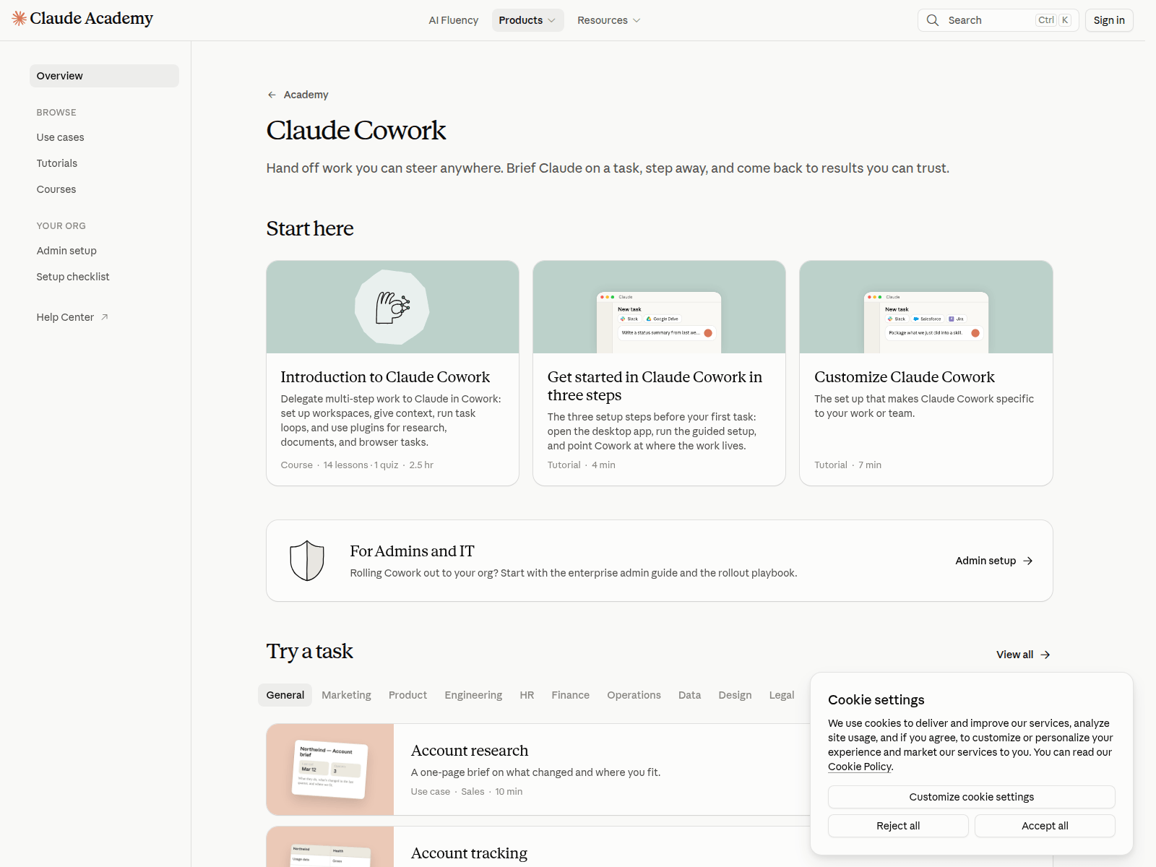1156x867 pixels.
Task: Click the arrow icon beside View all
Action: (x=1045, y=655)
